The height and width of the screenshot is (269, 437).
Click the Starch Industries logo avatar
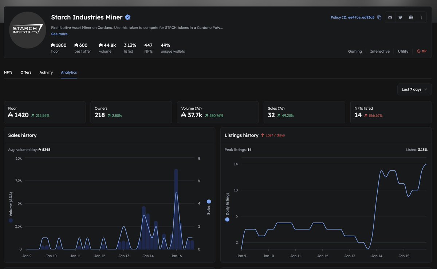pyautogui.click(x=28, y=30)
